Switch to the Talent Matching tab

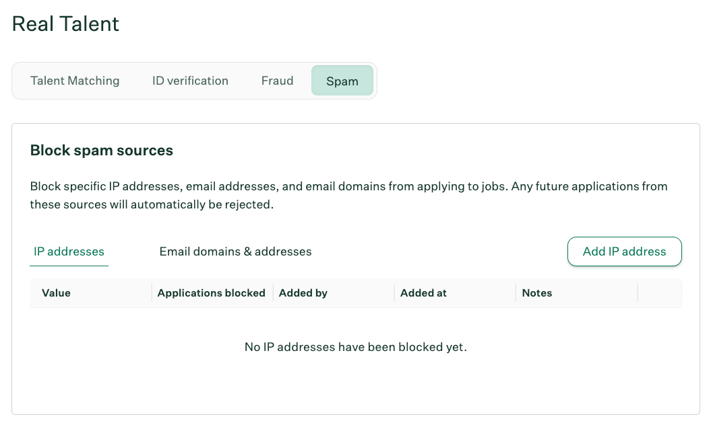pyautogui.click(x=74, y=81)
